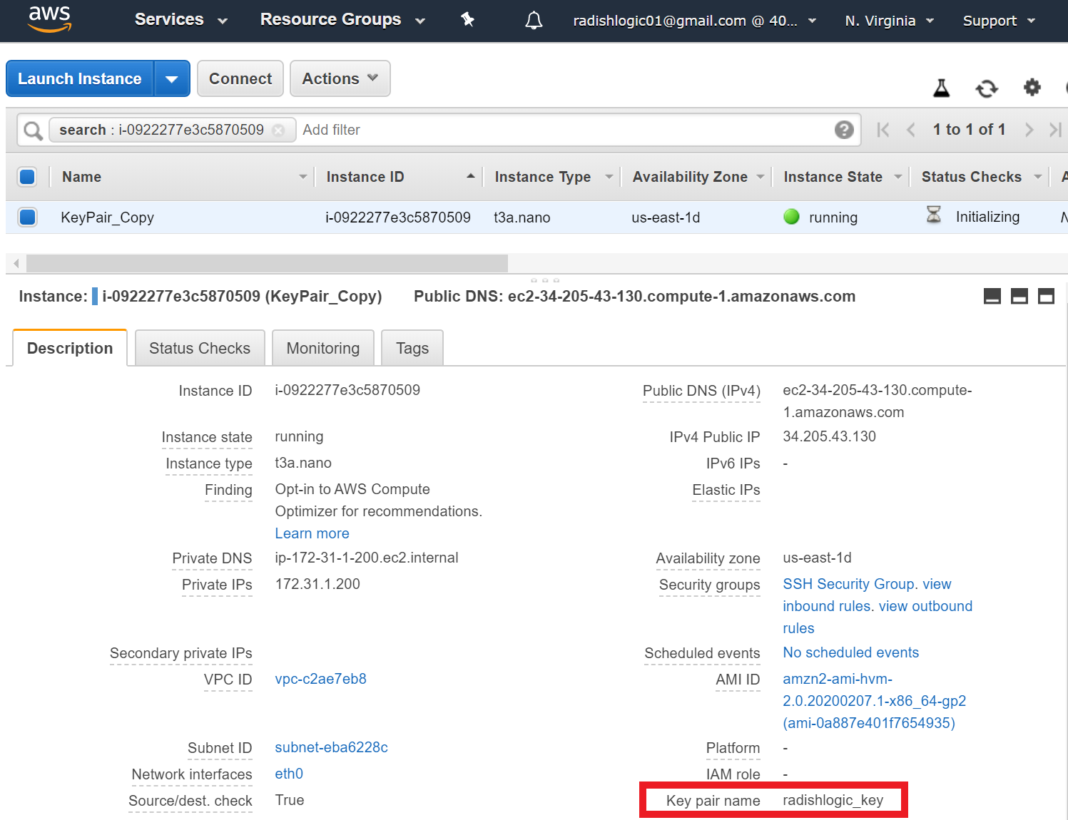Click the experiments beaker icon
Screen dimensions: 1068x820
tap(942, 88)
